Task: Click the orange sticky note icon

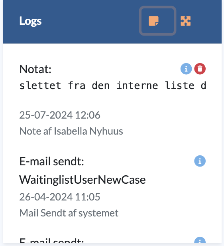Action: 153,21
